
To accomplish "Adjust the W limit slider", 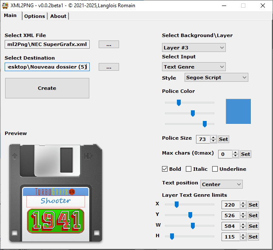I will [x=193, y=226].
